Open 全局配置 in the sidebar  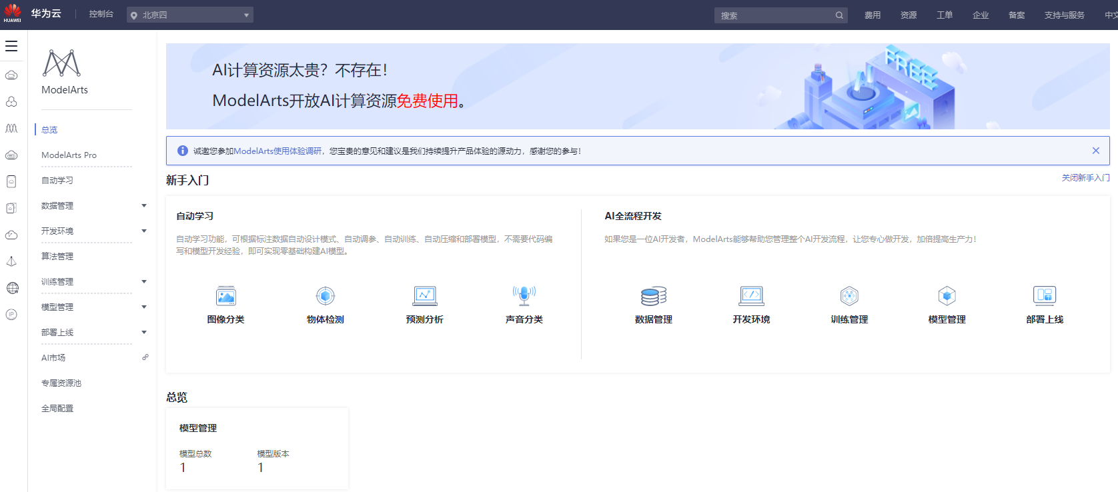(x=57, y=408)
